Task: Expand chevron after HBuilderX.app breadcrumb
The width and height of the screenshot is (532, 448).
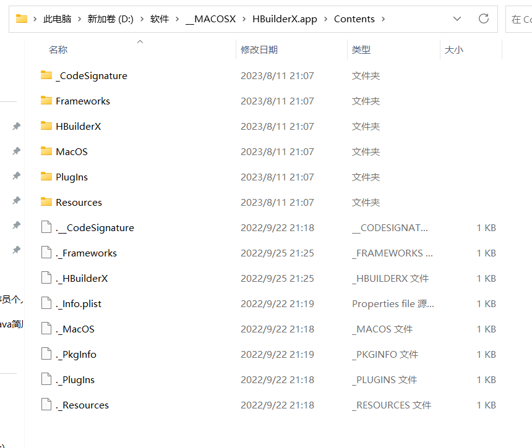Action: click(x=326, y=19)
